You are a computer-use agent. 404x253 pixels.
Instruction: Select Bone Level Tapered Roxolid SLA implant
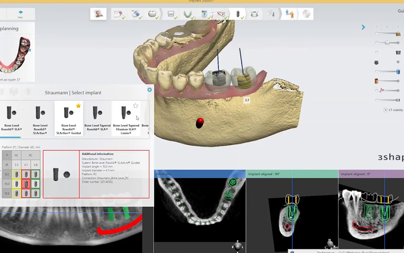(x=97, y=118)
